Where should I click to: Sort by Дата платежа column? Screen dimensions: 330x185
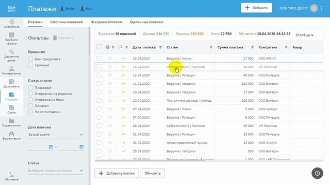[x=160, y=47]
